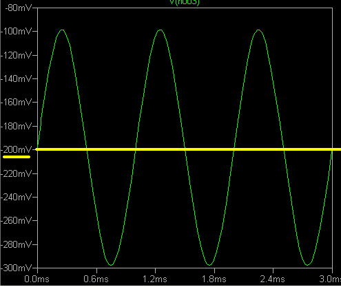The width and height of the screenshot is (341, 287).
Task: Click the -280mV vertical axis label
Action: click(16, 244)
